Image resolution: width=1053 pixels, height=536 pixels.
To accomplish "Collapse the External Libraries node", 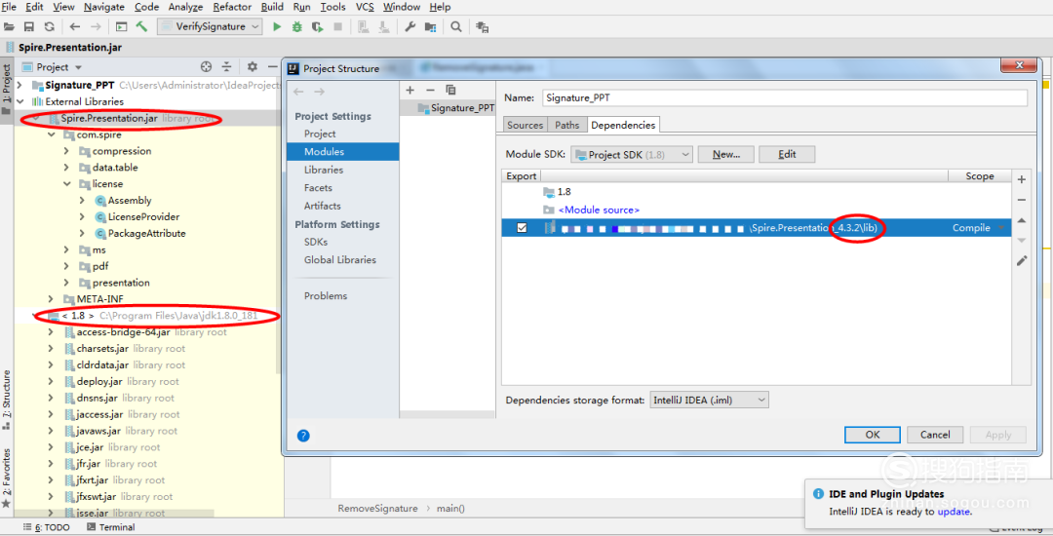I will coord(19,102).
